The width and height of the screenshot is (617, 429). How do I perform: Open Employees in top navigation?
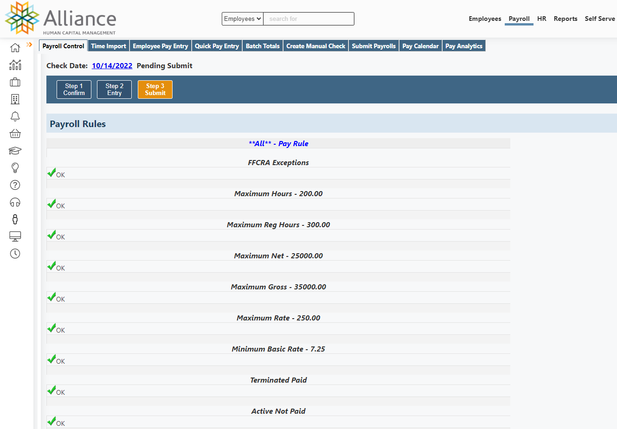coord(485,19)
